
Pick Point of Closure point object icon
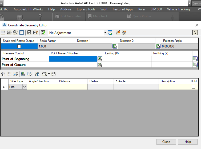tap(100, 65)
